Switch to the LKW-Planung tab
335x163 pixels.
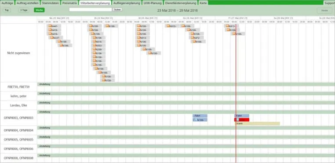[153, 3]
